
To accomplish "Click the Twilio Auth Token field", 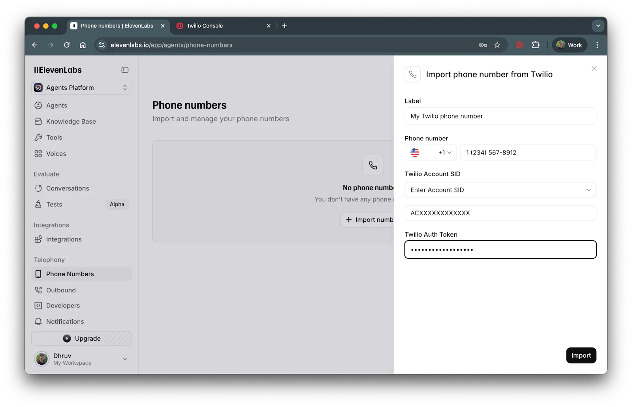I will (x=500, y=250).
